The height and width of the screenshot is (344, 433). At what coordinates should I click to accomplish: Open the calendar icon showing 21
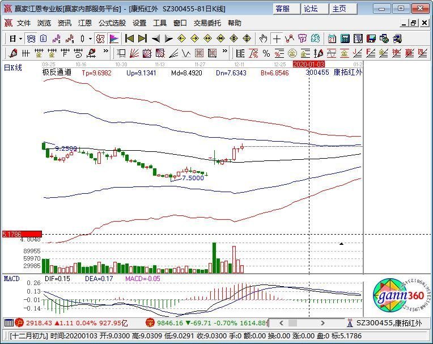coord(332,39)
